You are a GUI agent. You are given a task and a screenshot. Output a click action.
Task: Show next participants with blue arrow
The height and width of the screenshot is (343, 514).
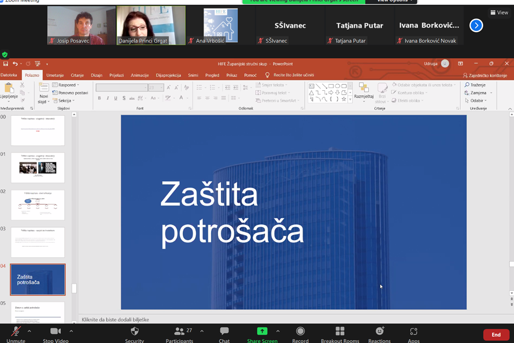click(x=476, y=25)
